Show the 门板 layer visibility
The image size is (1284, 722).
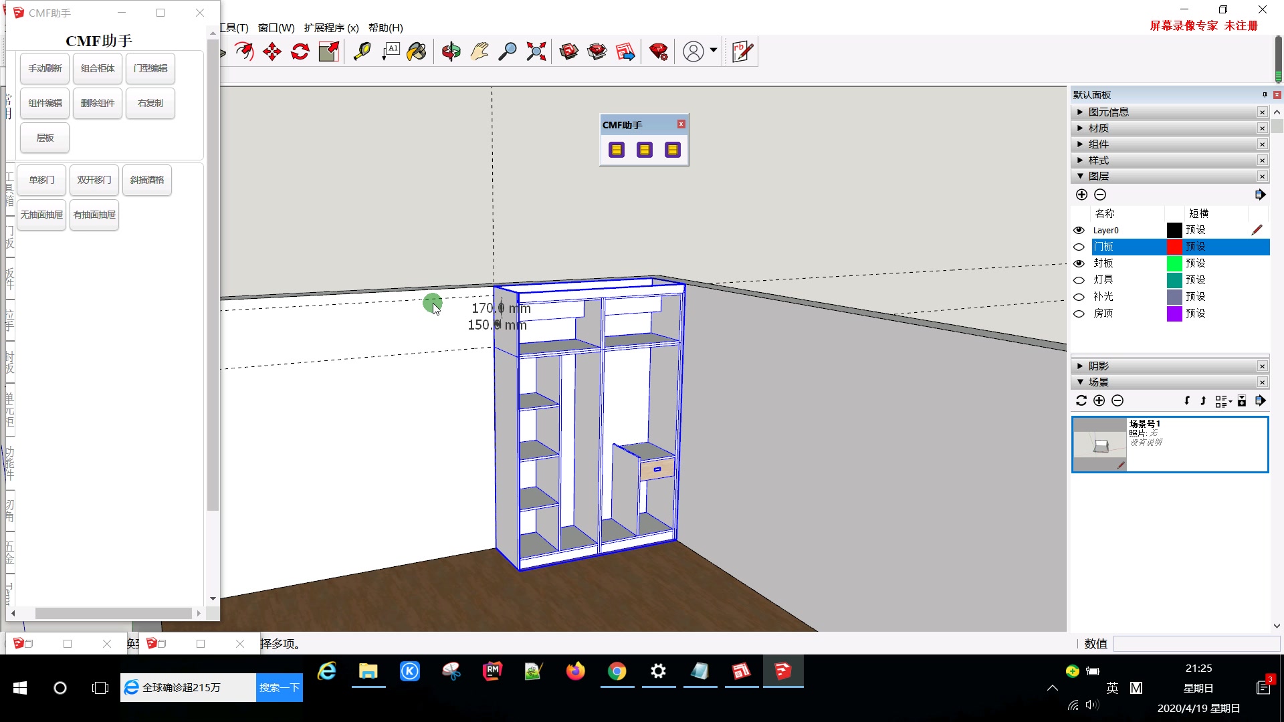pos(1079,247)
